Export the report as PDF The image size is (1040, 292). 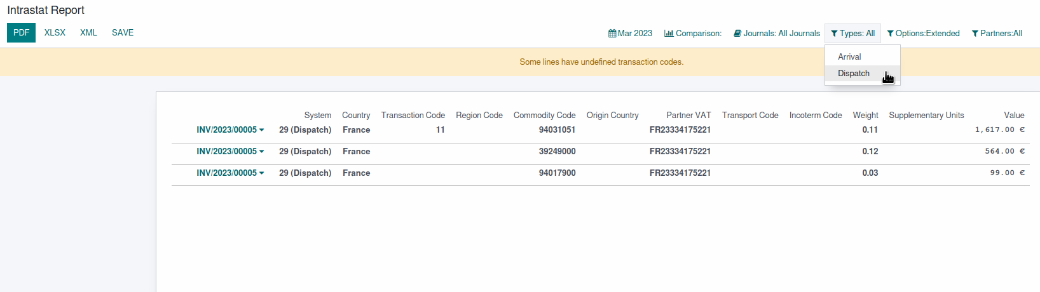point(21,33)
